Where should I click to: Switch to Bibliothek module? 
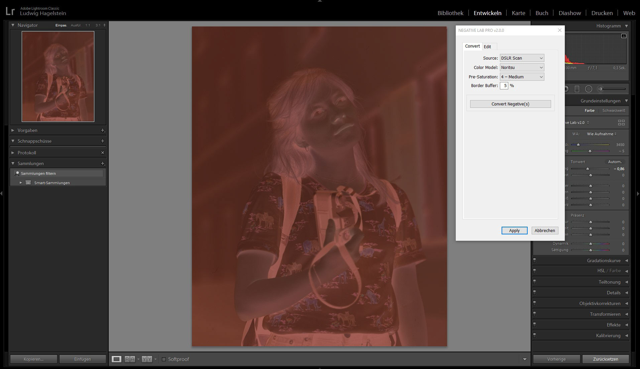point(450,13)
